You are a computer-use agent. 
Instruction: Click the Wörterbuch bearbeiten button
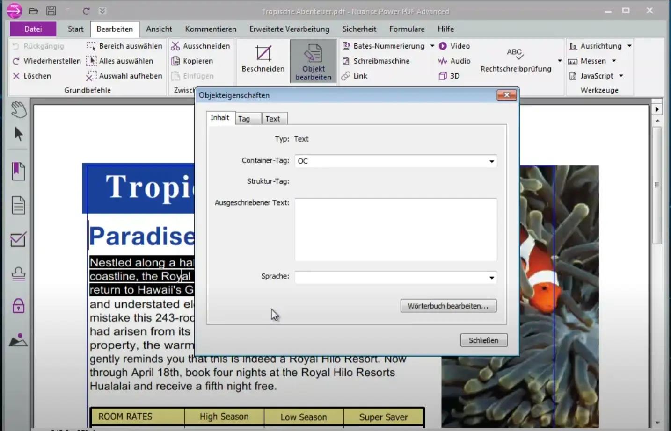pos(448,306)
